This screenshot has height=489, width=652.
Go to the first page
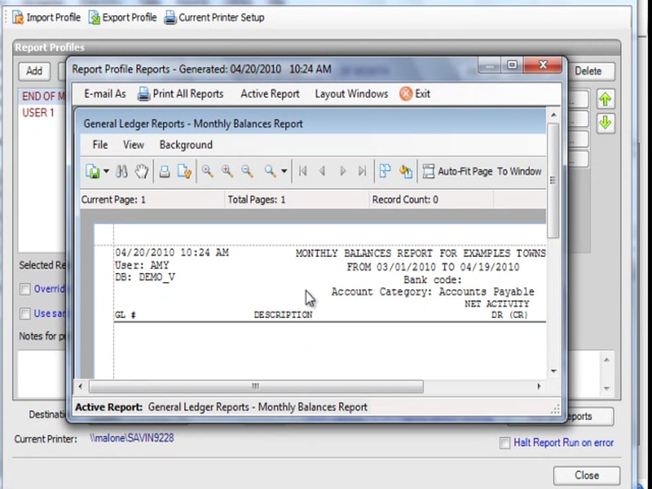pyautogui.click(x=303, y=171)
